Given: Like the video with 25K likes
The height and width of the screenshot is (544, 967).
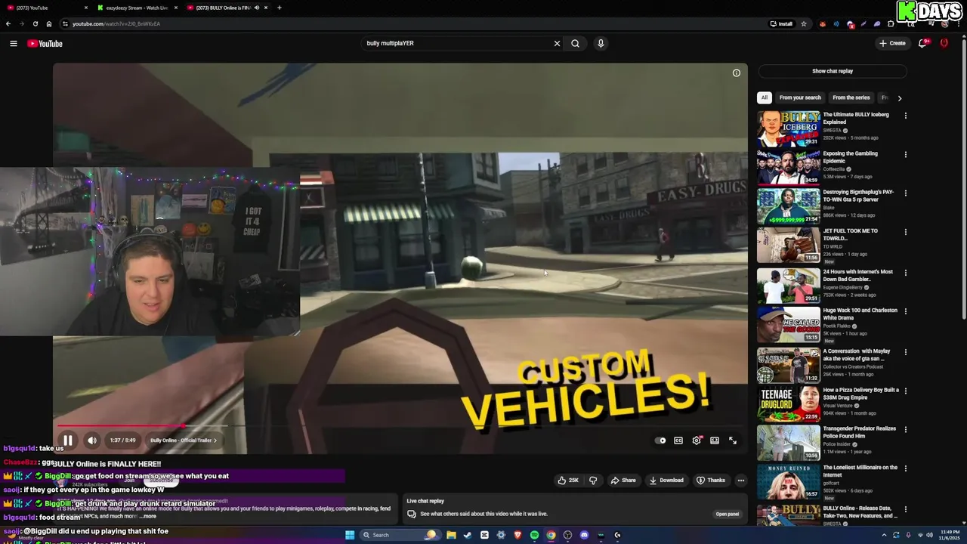Looking at the screenshot, I should 567,480.
